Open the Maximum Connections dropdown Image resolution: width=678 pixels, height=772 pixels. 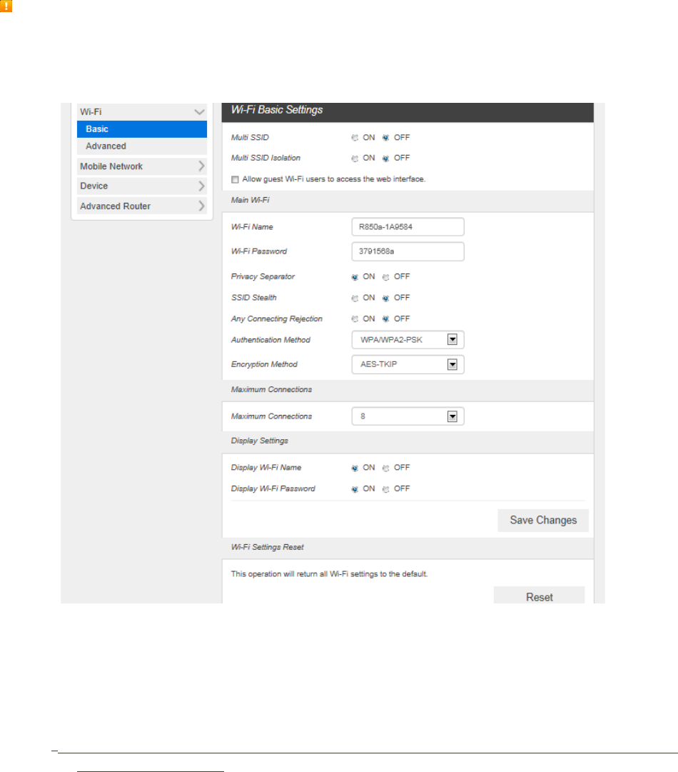tap(408, 416)
